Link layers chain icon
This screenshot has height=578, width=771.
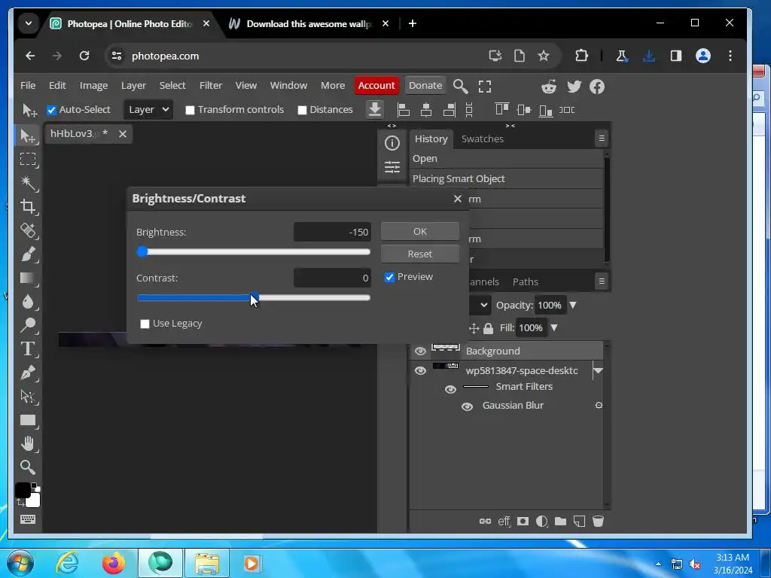click(x=485, y=521)
